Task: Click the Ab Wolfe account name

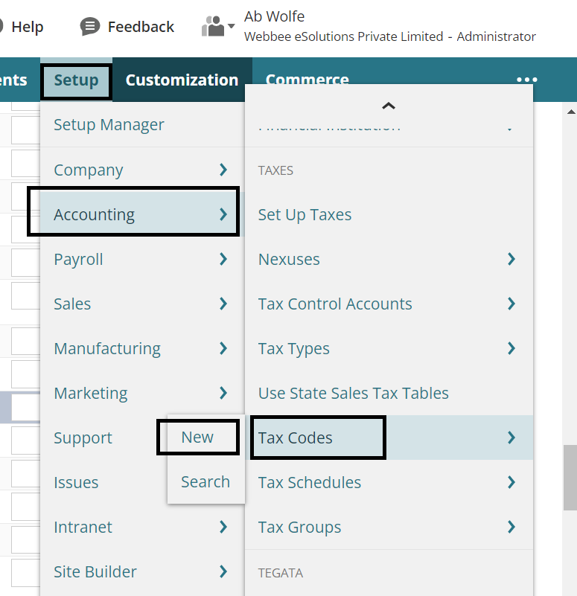Action: pyautogui.click(x=274, y=16)
